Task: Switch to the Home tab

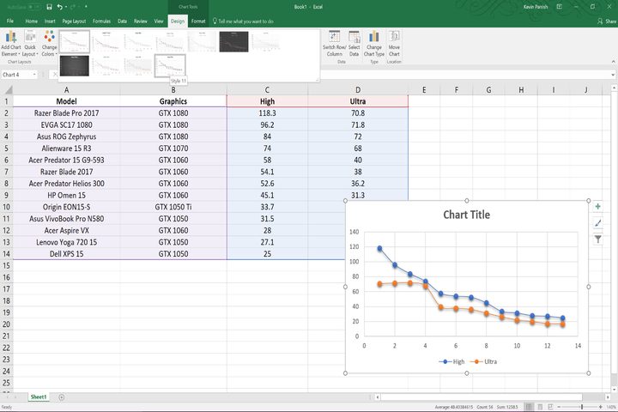Action: (x=31, y=21)
